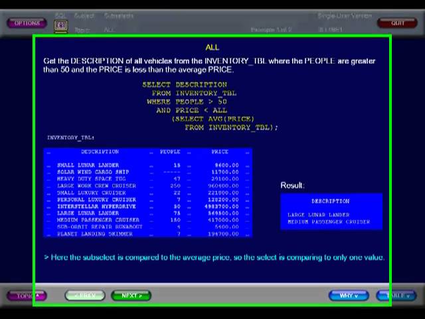The height and width of the screenshot is (319, 425).
Task: Click the Single-User Version text
Action: [x=345, y=16]
